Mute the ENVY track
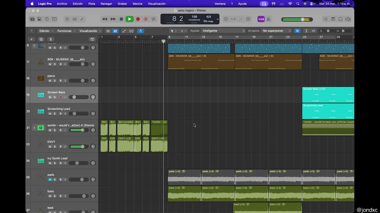The width and height of the screenshot is (380, 213). (50, 147)
